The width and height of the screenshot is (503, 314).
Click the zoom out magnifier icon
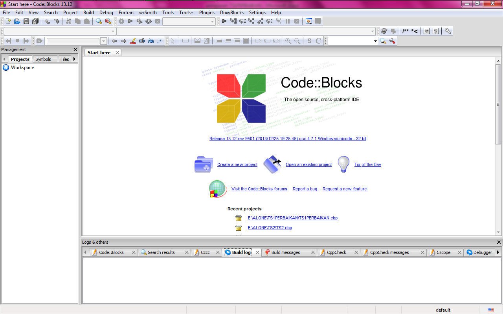click(x=297, y=41)
